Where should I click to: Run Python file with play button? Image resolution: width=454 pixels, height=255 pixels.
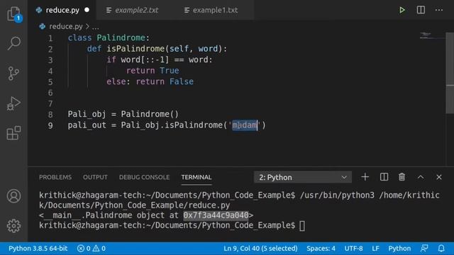pos(402,10)
